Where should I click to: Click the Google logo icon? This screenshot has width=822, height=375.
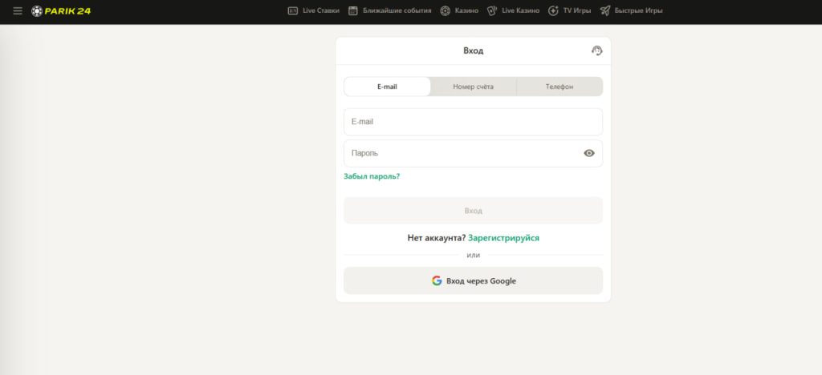coord(437,281)
